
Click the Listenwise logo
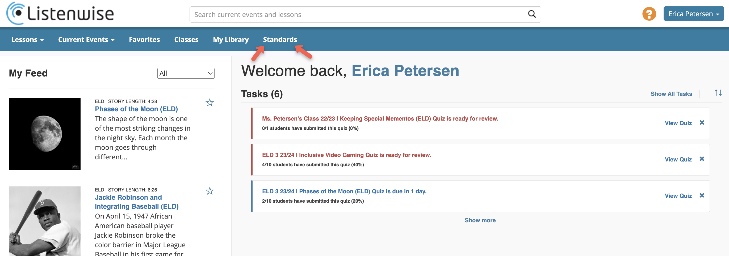pyautogui.click(x=60, y=14)
